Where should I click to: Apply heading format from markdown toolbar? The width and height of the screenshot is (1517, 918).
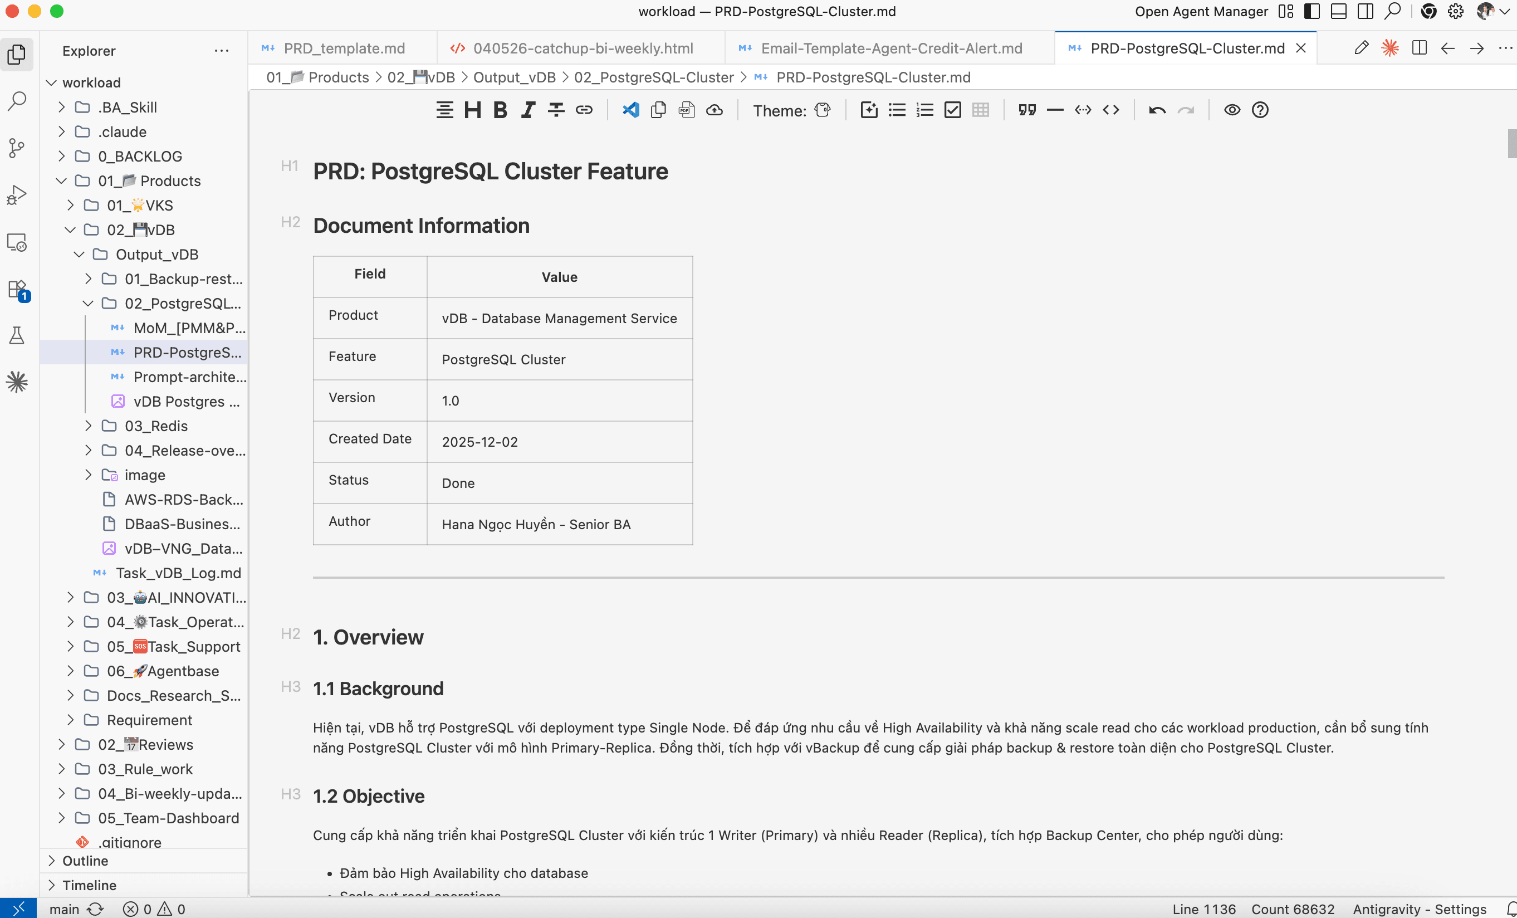473,110
